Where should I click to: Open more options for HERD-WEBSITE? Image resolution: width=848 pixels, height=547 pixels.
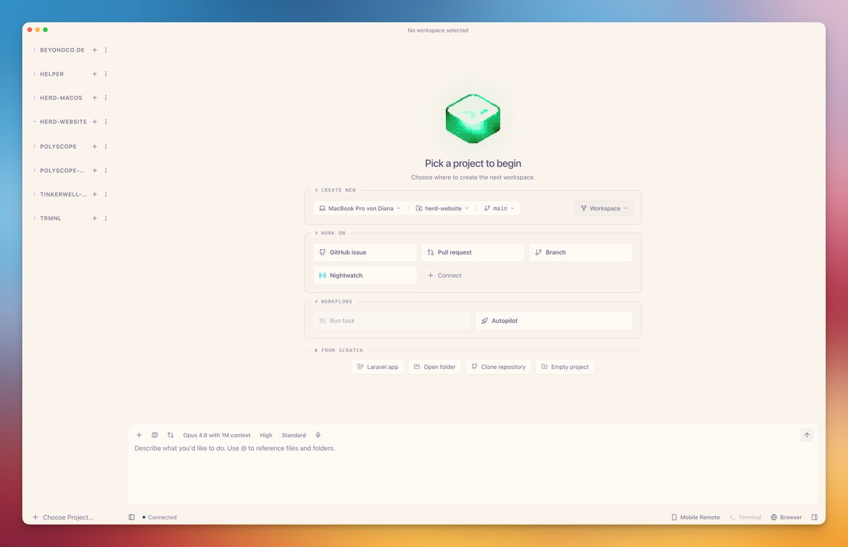(x=106, y=122)
